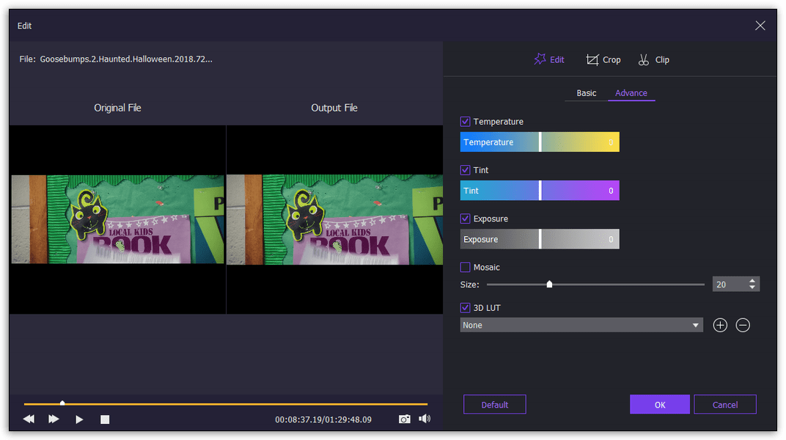Mute audio using the speaker icon

pyautogui.click(x=425, y=419)
